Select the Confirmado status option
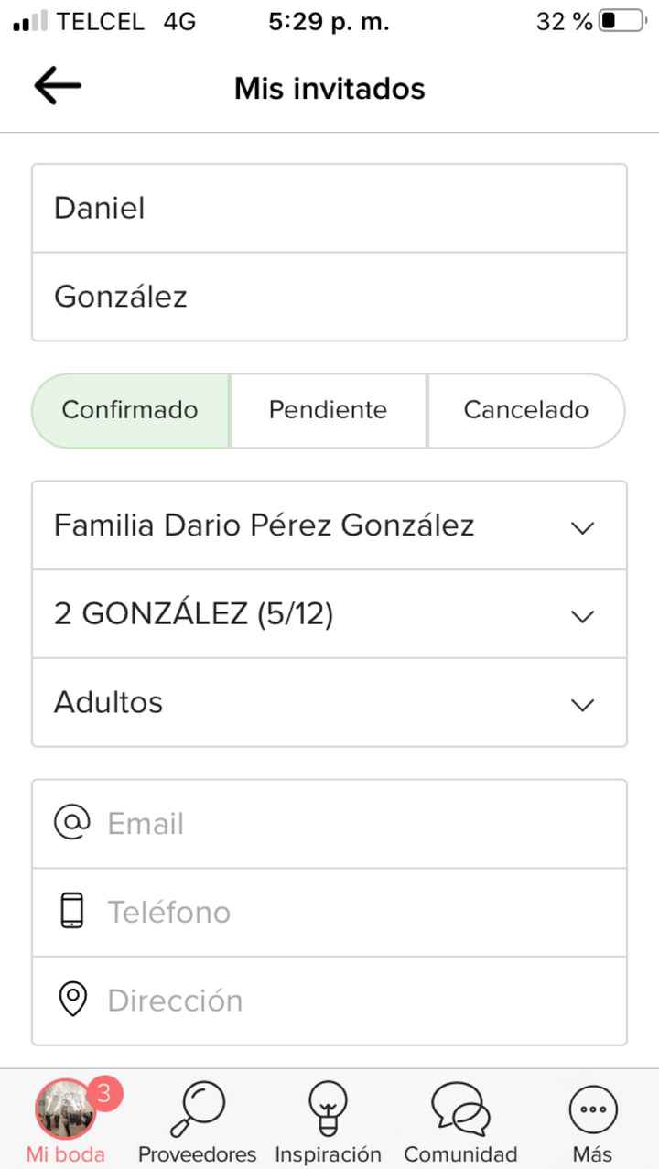The image size is (659, 1169). (129, 410)
